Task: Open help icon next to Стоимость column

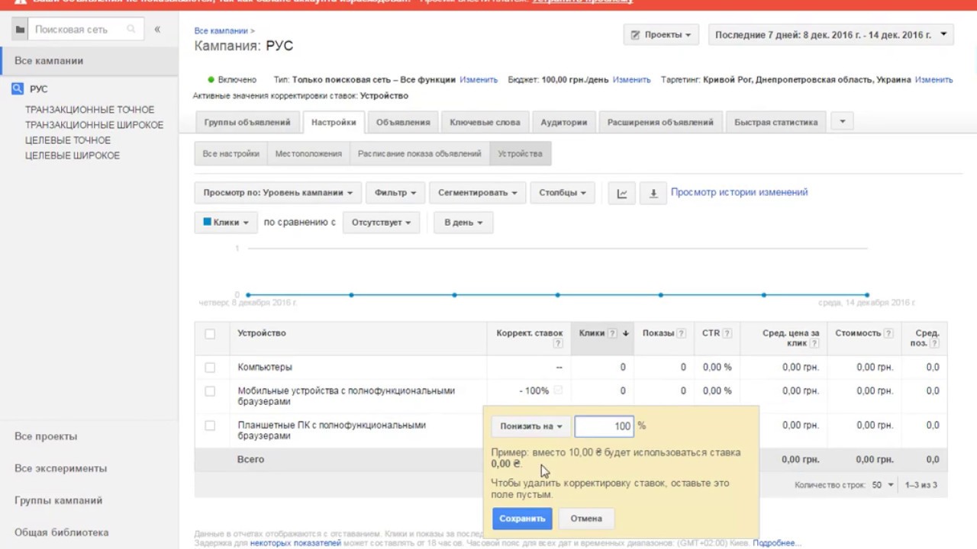Action: click(x=888, y=333)
